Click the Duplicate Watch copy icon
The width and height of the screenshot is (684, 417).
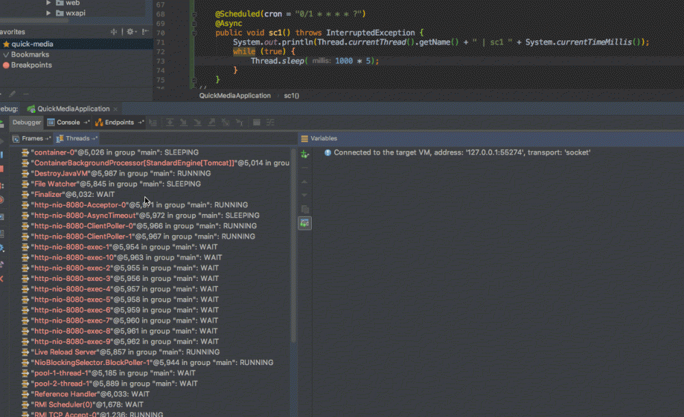coord(305,209)
